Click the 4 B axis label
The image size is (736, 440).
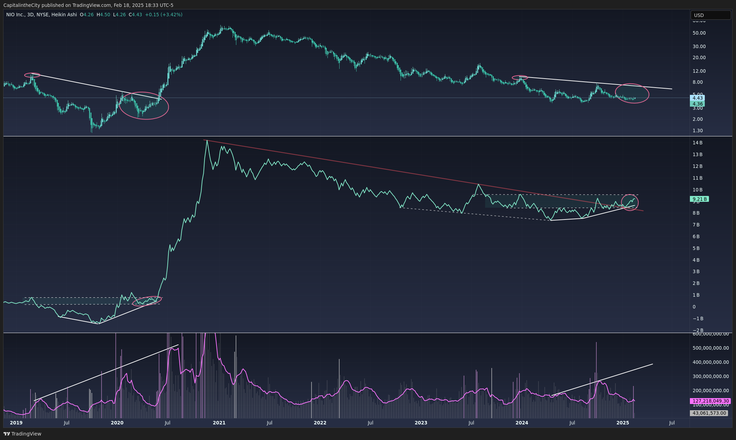pos(696,260)
